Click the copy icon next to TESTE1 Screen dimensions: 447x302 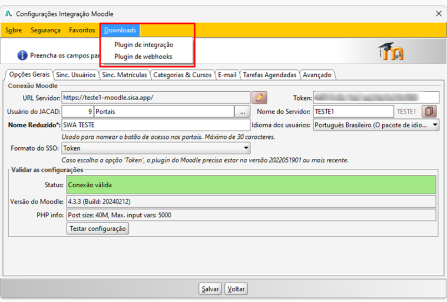click(x=429, y=111)
